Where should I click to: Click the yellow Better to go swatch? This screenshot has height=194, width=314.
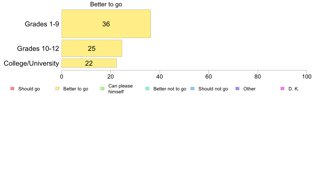(57, 89)
